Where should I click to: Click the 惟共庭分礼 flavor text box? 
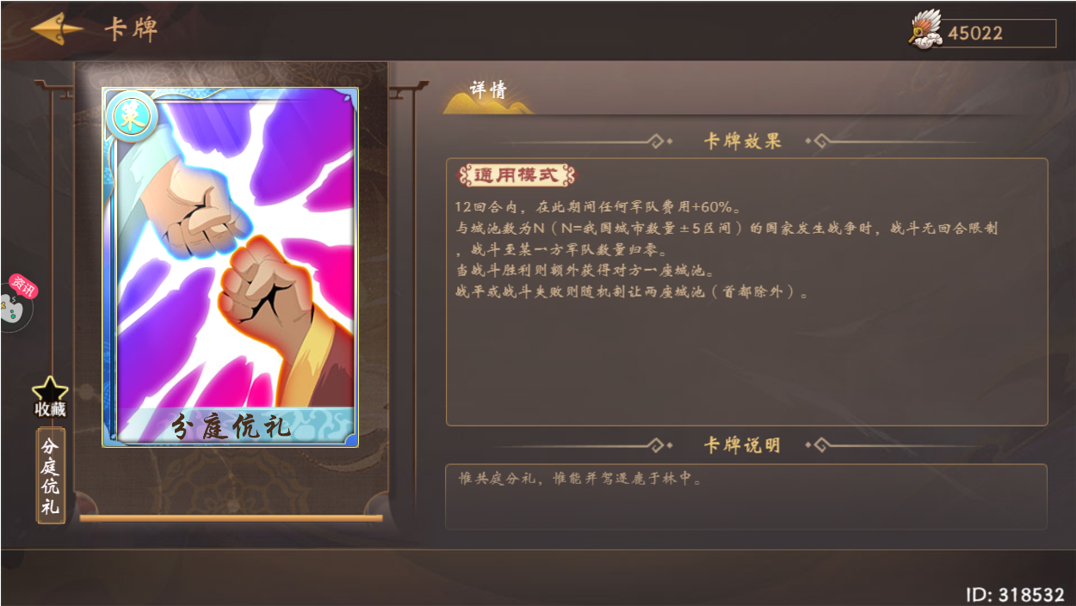coord(746,497)
